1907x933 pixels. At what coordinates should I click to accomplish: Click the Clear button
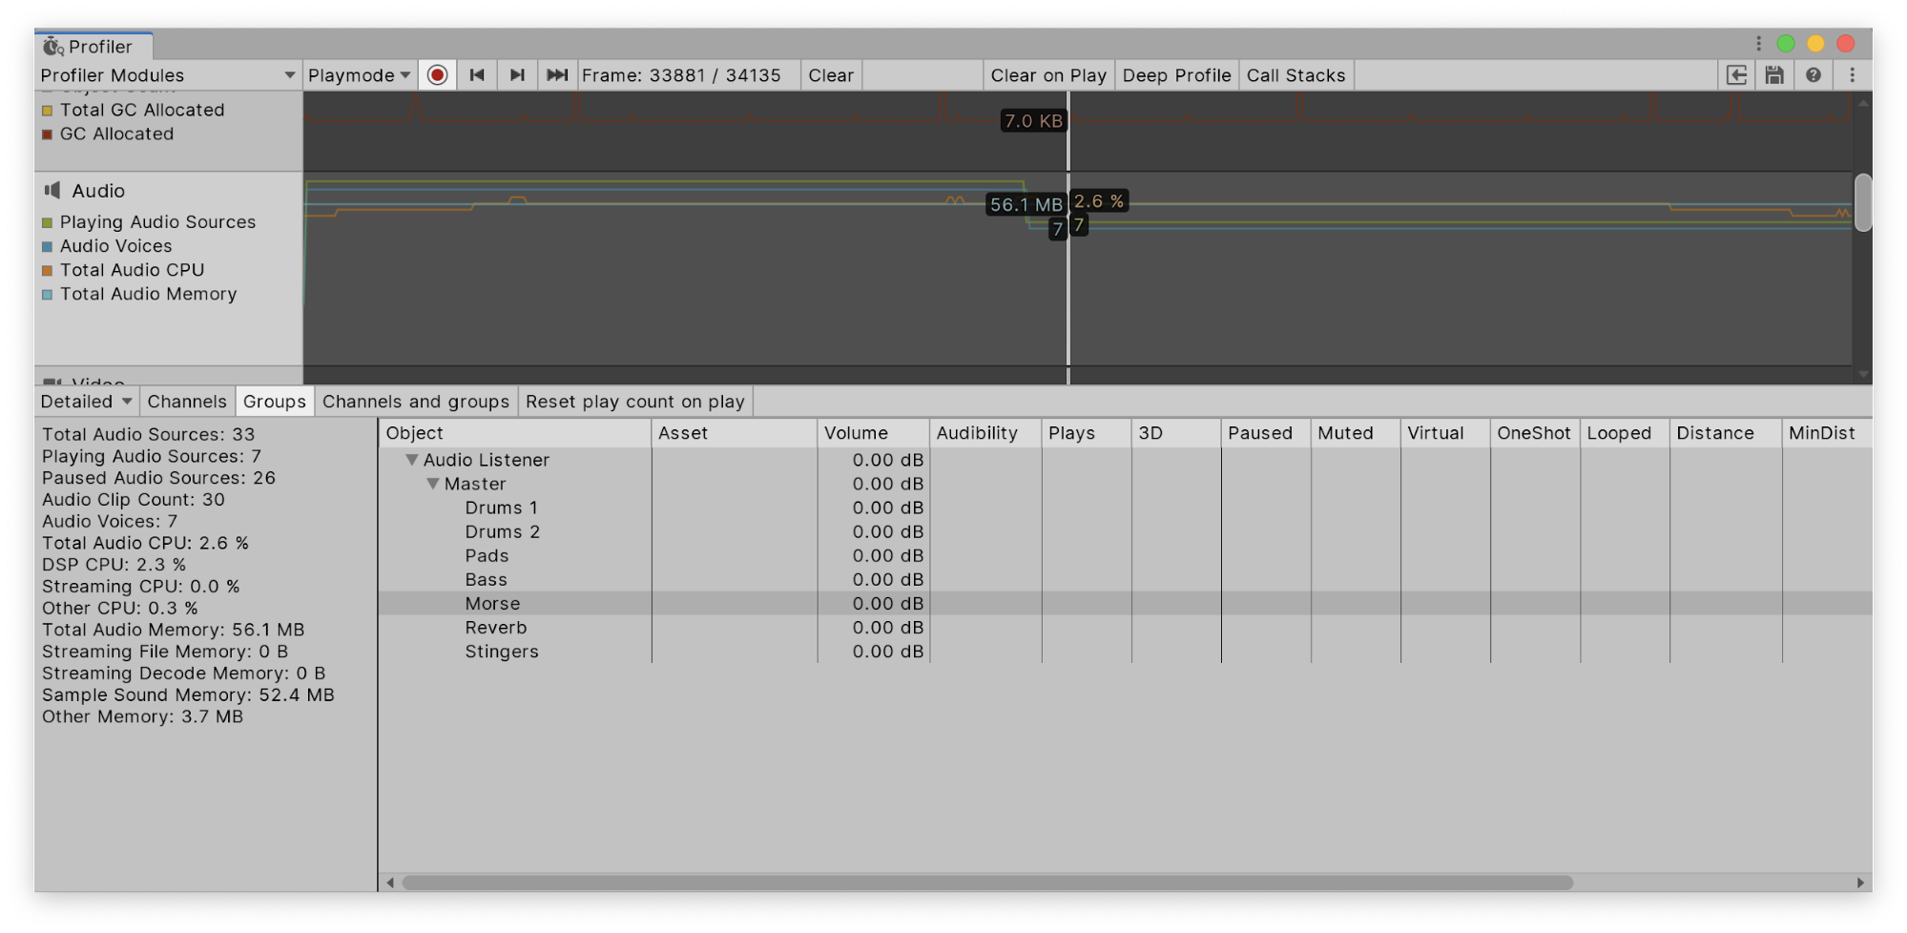coord(831,75)
